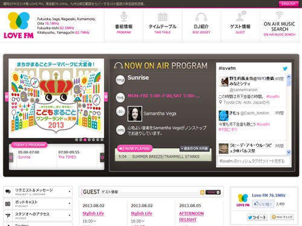
Task: Open the Time Table calendar icon
Action: tap(162, 17)
